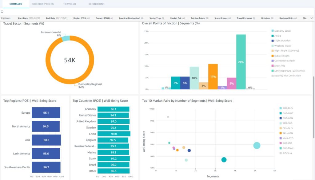Open the Score Groups filter

pyautogui.click(x=222, y=18)
